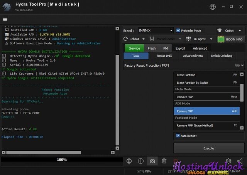Click the bottom toolbar globe icon
The width and height of the screenshot is (247, 175).
click(129, 161)
